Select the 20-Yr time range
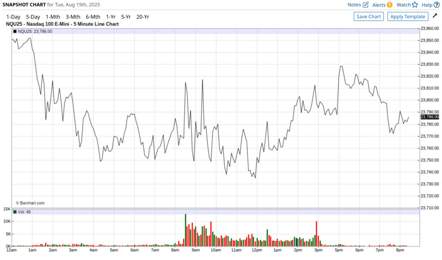The height and width of the screenshot is (260, 442). pyautogui.click(x=142, y=17)
